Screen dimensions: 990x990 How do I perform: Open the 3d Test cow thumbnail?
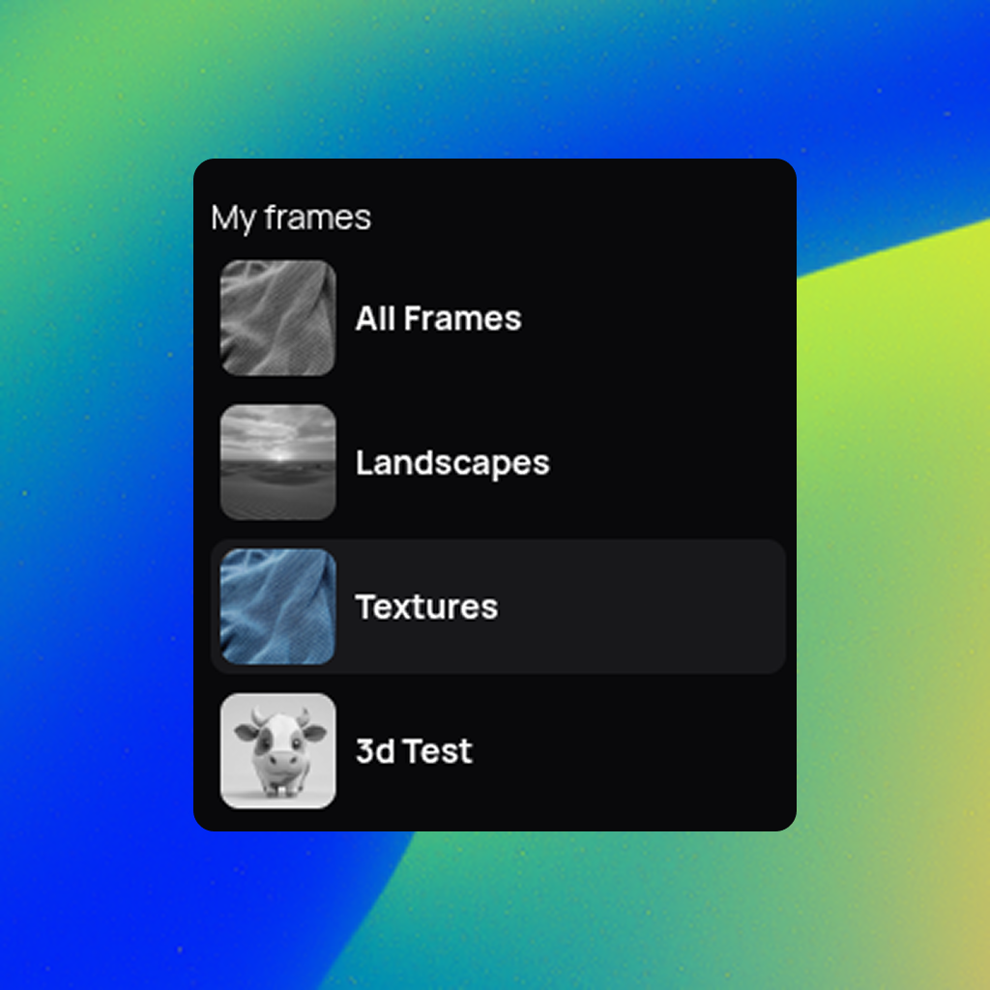(x=277, y=750)
